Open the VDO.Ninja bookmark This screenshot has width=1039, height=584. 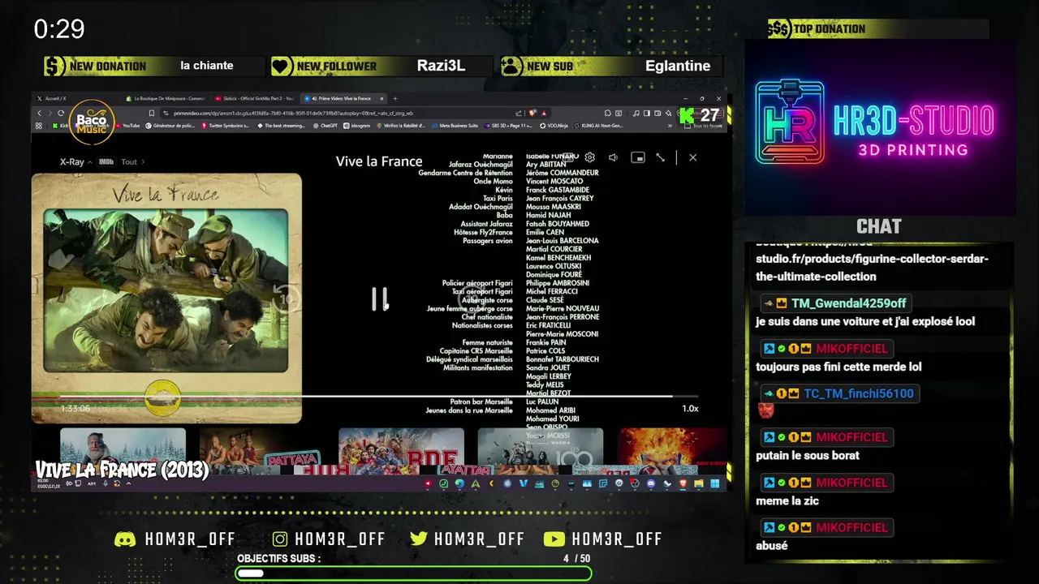(x=554, y=126)
